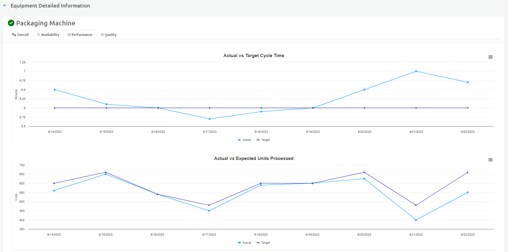This screenshot has height=252, width=508.
Task: Switch to the Overall tab
Action: pyautogui.click(x=20, y=35)
